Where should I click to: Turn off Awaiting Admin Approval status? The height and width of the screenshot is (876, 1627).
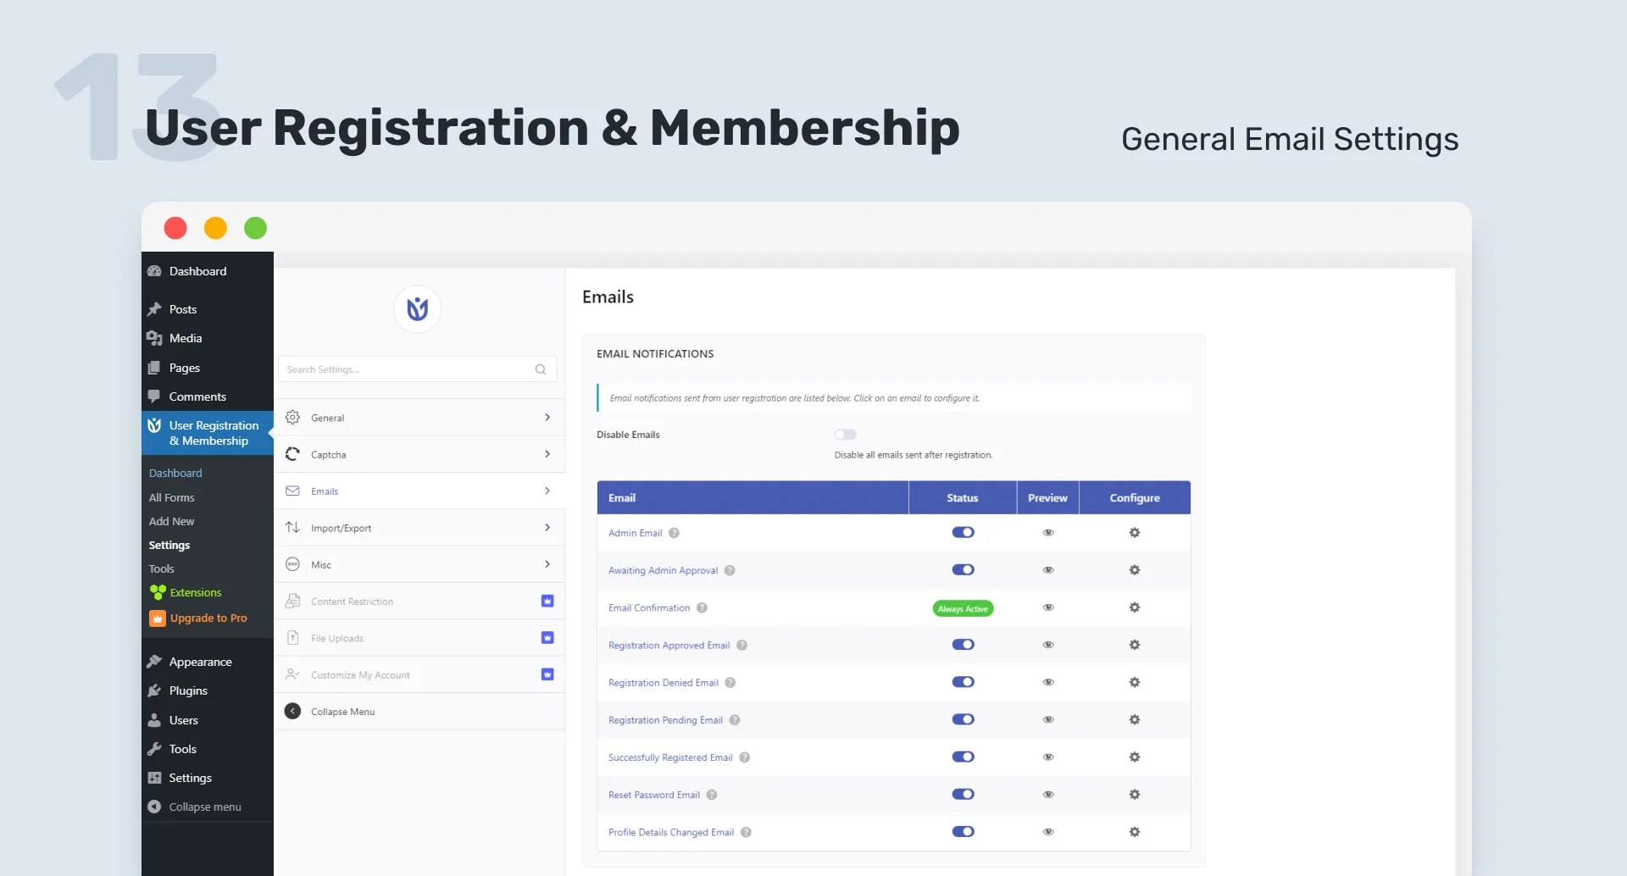click(x=963, y=569)
